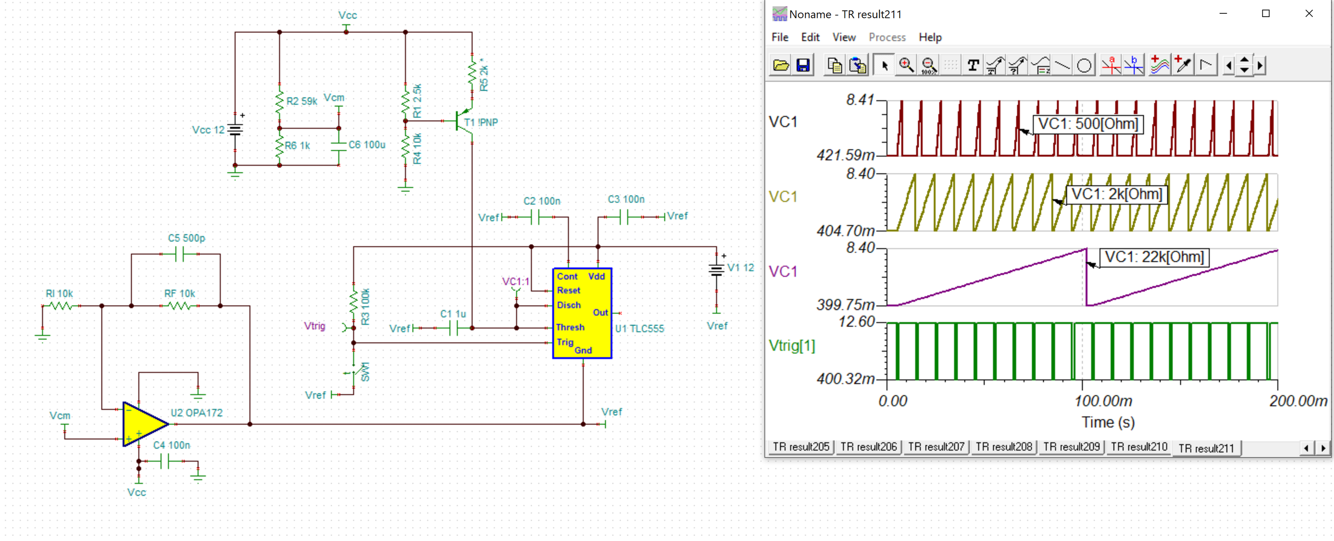The height and width of the screenshot is (541, 1334).
Task: Switch to the TR result209 tab
Action: click(x=1071, y=447)
